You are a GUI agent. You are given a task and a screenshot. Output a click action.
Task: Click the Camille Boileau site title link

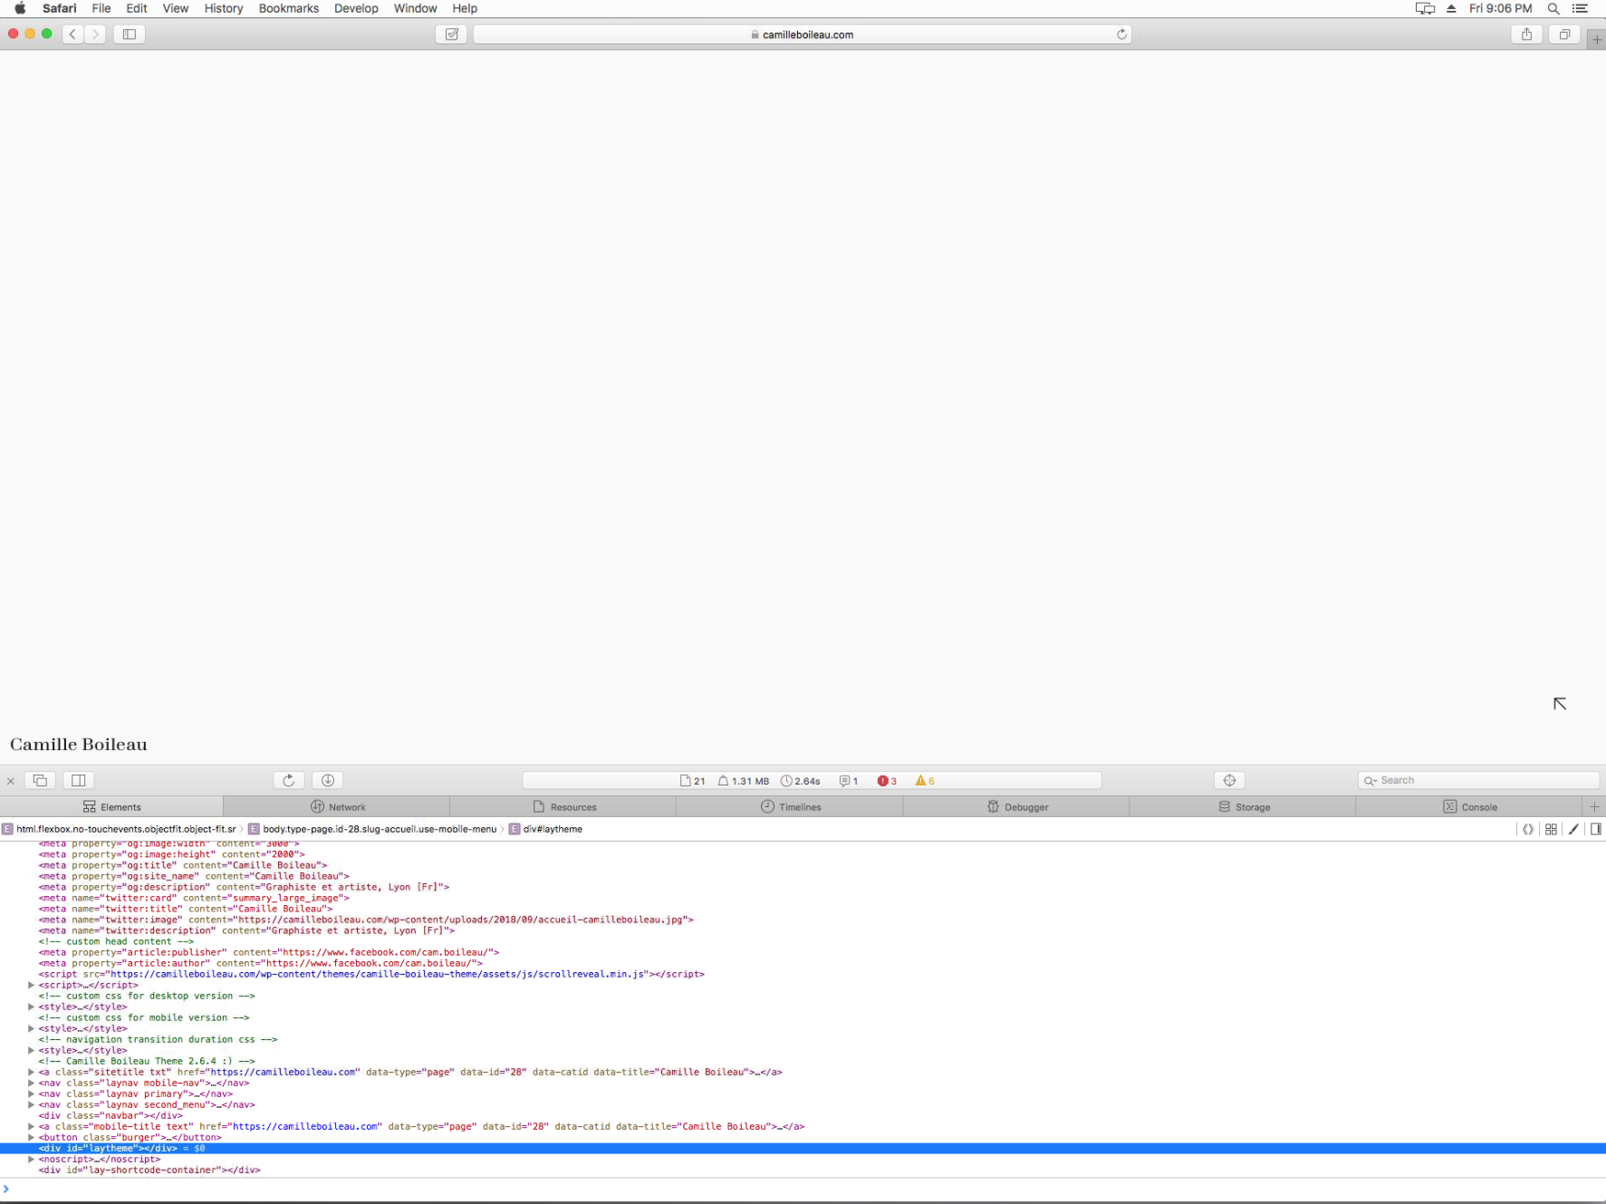tap(79, 745)
